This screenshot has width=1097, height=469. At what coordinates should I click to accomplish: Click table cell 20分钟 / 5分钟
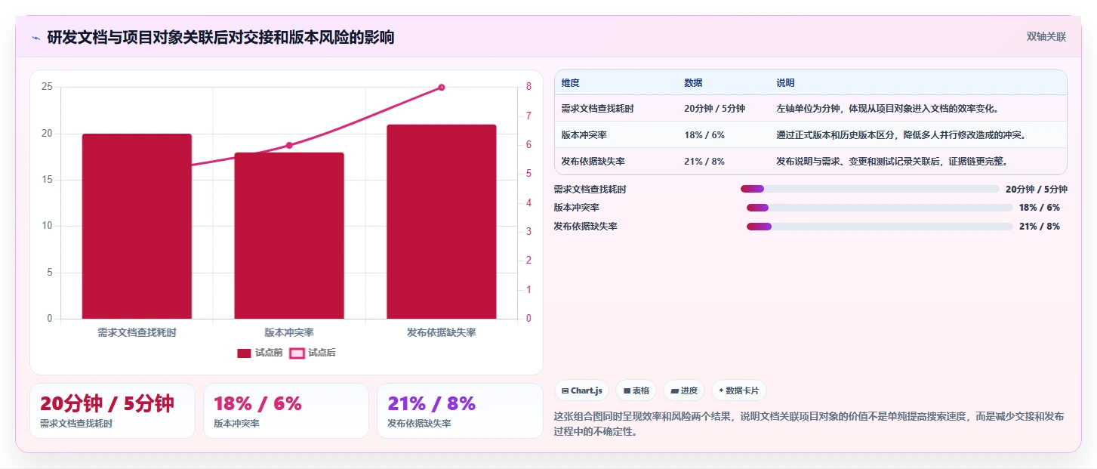pos(714,109)
